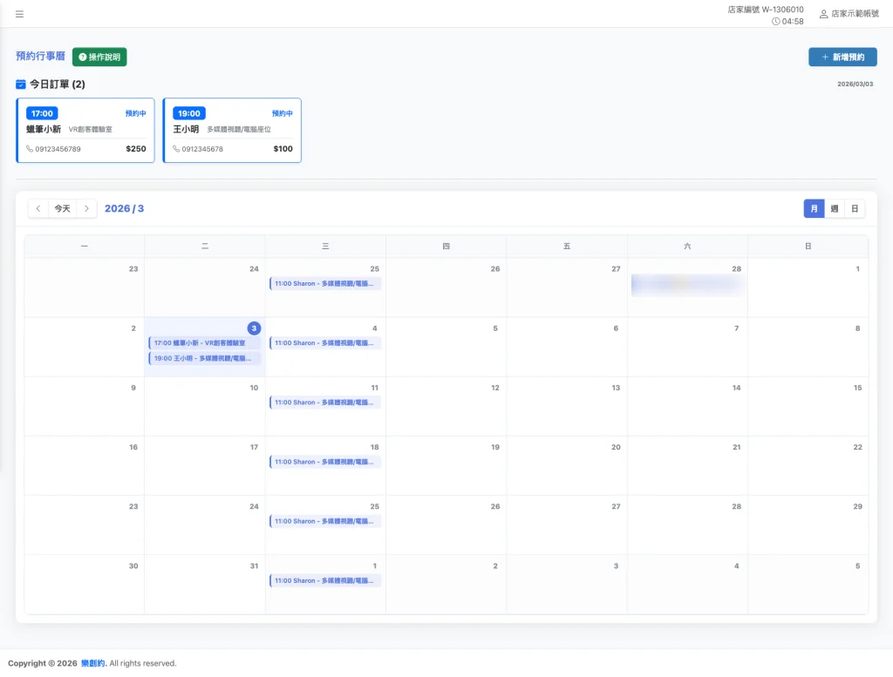Open the 操作說明 help button
Screen dimensions: 893x677
(x=99, y=57)
